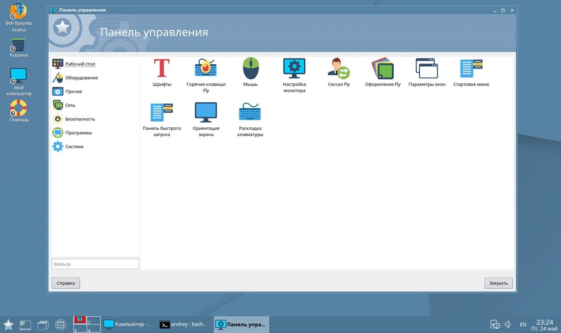The height and width of the screenshot is (333, 561).
Task: Switch to workspace 3 in pager
Action: click(x=80, y=328)
